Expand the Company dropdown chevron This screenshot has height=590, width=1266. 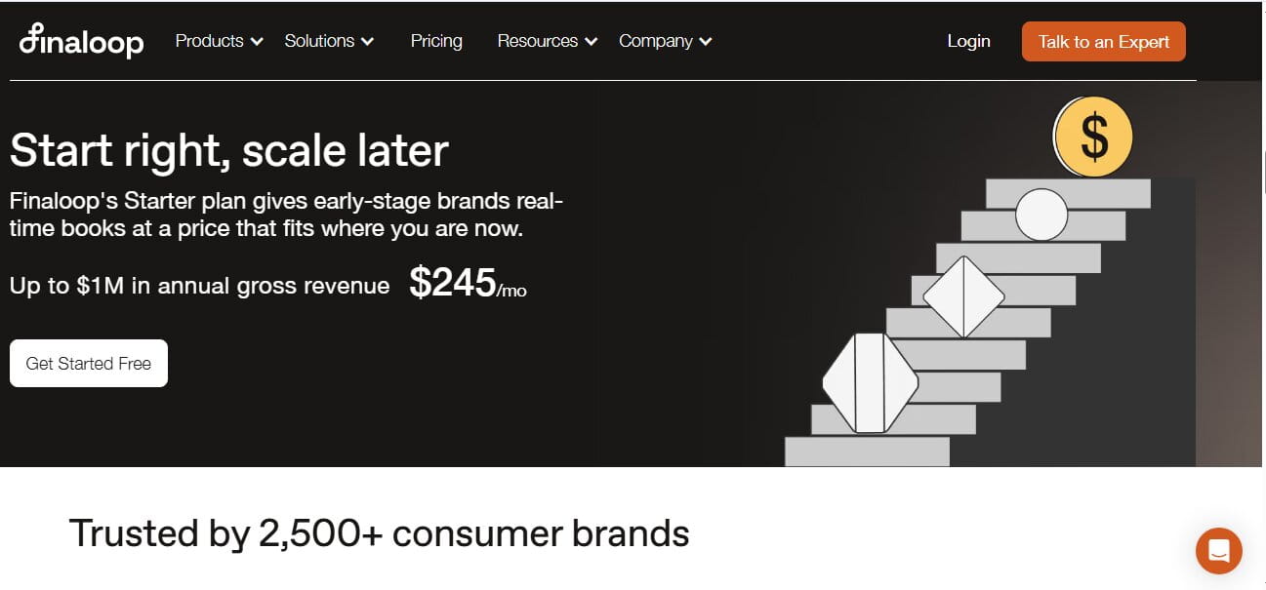(x=706, y=42)
